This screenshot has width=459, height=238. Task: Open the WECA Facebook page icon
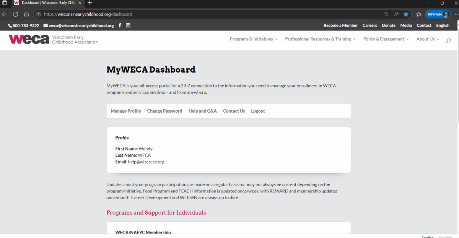coord(120,26)
